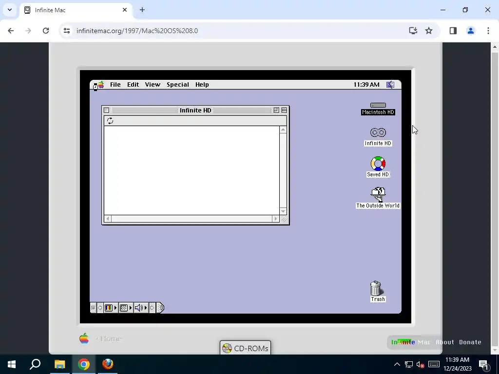The height and width of the screenshot is (374, 499).
Task: Open the File menu
Action: pyautogui.click(x=115, y=85)
